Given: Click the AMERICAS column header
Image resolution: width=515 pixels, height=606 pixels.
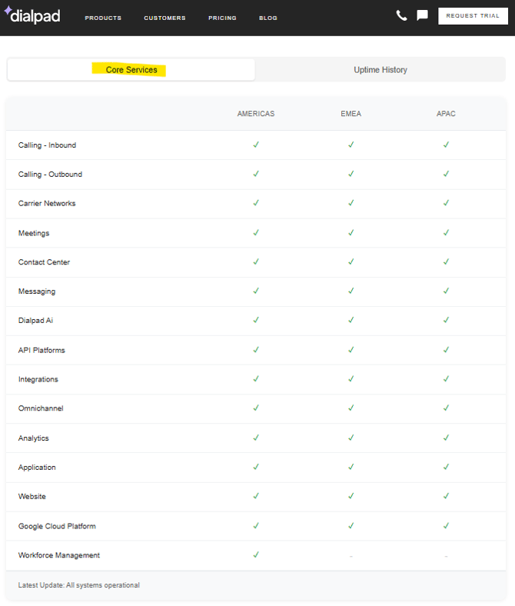Looking at the screenshot, I should tap(256, 114).
